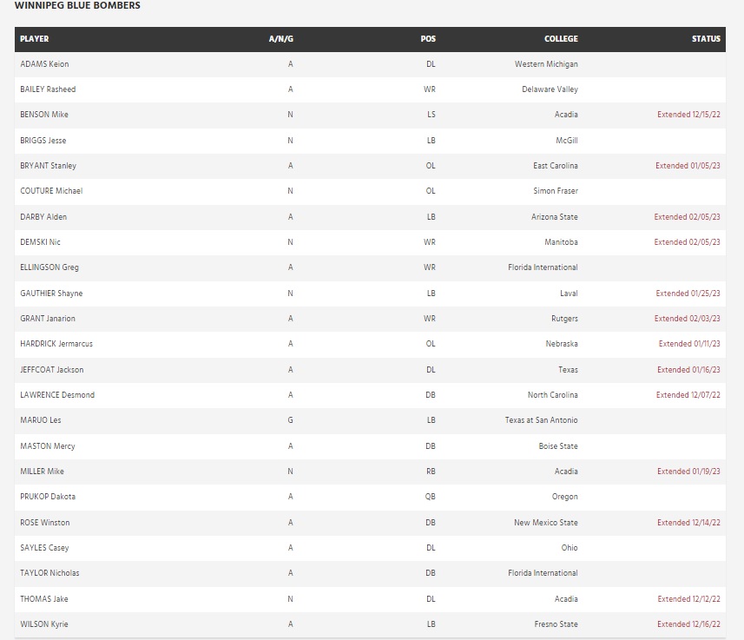The width and height of the screenshot is (744, 640).
Task: Select PRUKOP Dakota quarterback entry
Action: (x=48, y=497)
